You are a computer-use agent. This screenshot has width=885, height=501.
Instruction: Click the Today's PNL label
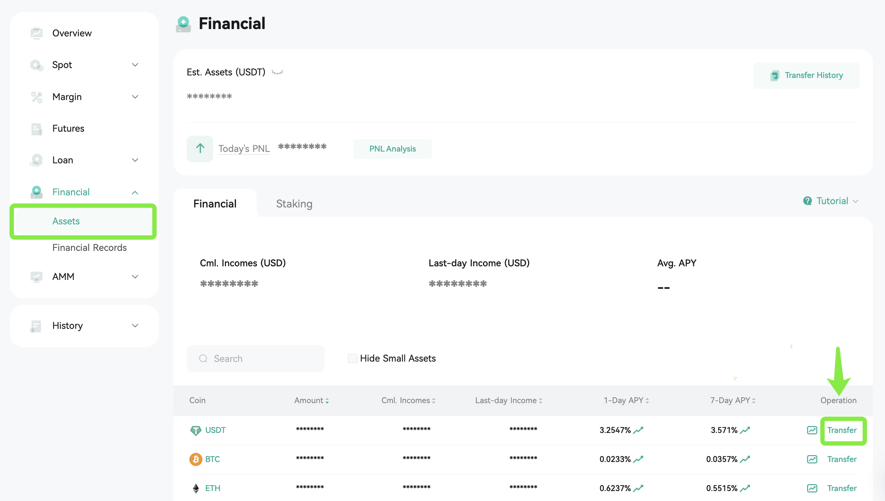pos(244,149)
